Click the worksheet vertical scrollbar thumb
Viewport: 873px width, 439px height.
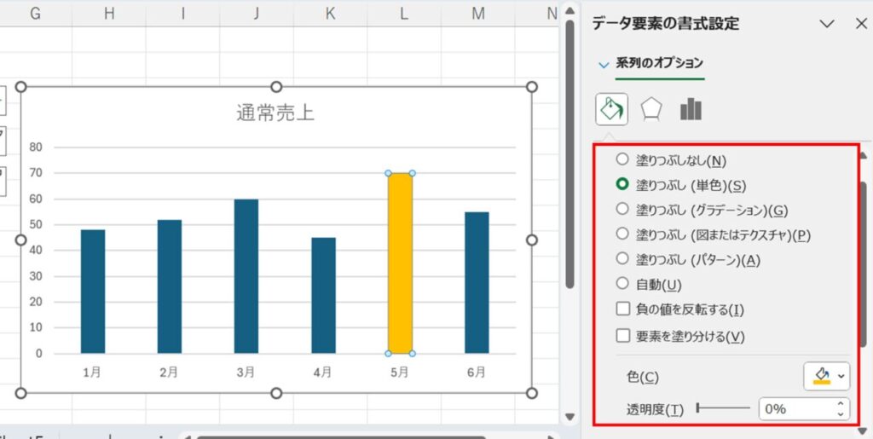(x=569, y=153)
